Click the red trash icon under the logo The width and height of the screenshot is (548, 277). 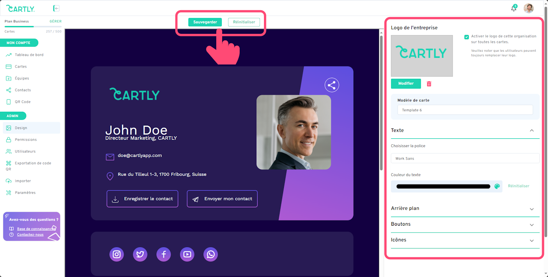click(429, 84)
